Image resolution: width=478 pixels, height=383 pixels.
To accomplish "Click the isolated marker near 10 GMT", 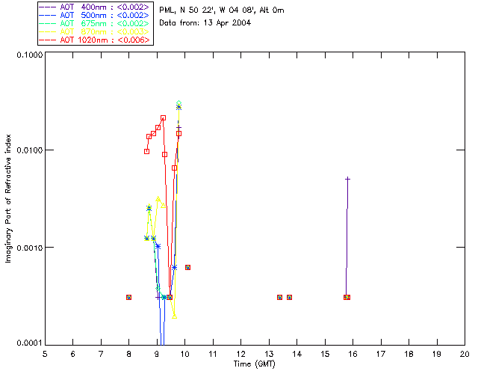I will tap(187, 267).
